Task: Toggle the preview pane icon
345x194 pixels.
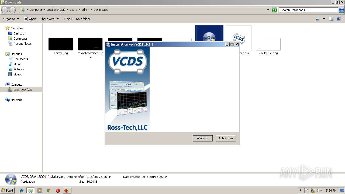Action: [331, 19]
